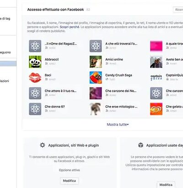Open the 'Baci' app name
Image resolution: width=183 pixels, height=188 pixels.
coord(48,75)
